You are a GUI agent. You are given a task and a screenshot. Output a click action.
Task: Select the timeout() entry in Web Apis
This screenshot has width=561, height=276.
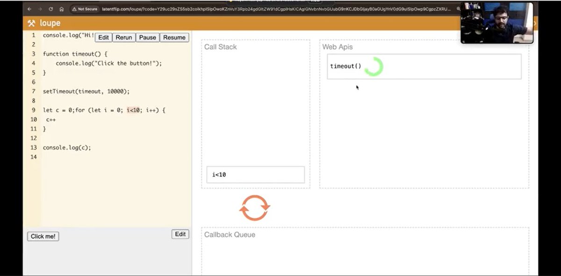424,66
